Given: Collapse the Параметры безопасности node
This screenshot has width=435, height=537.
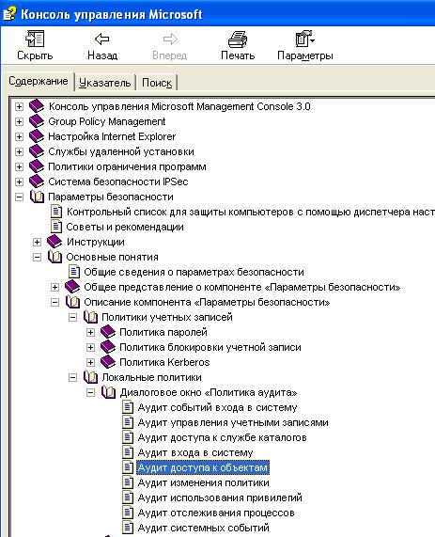Looking at the screenshot, I should pos(19,197).
